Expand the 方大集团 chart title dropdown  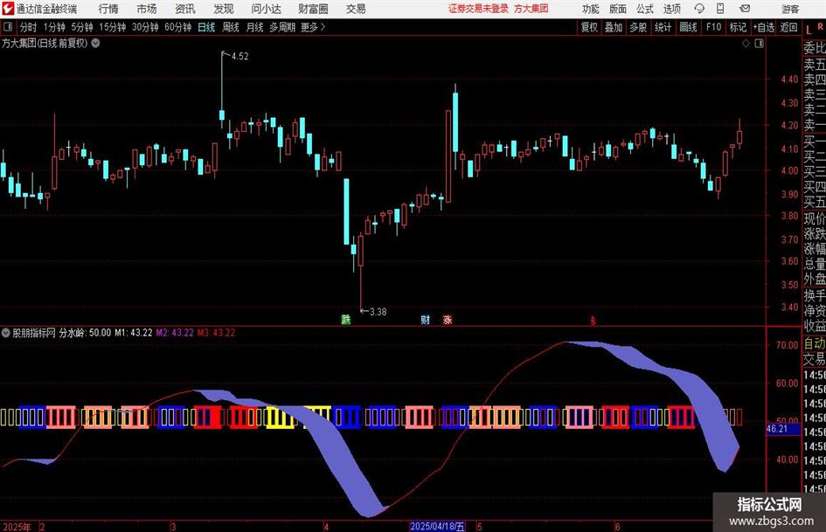point(95,43)
